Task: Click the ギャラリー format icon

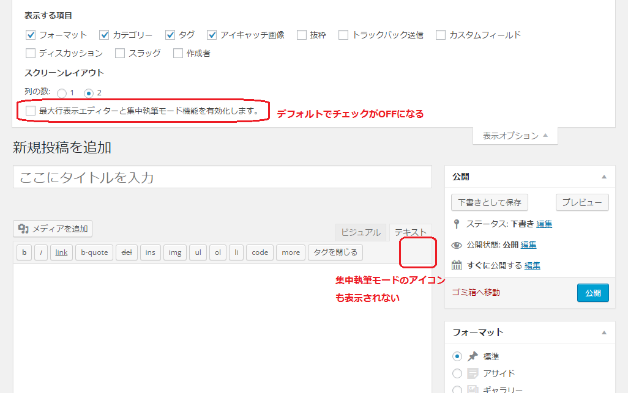Action: coord(471,388)
